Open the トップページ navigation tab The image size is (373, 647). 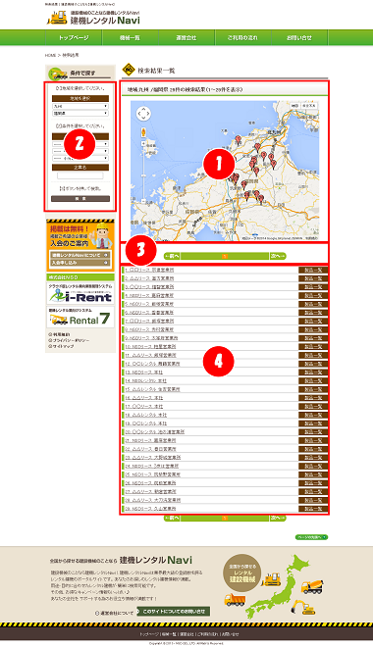pos(74,37)
